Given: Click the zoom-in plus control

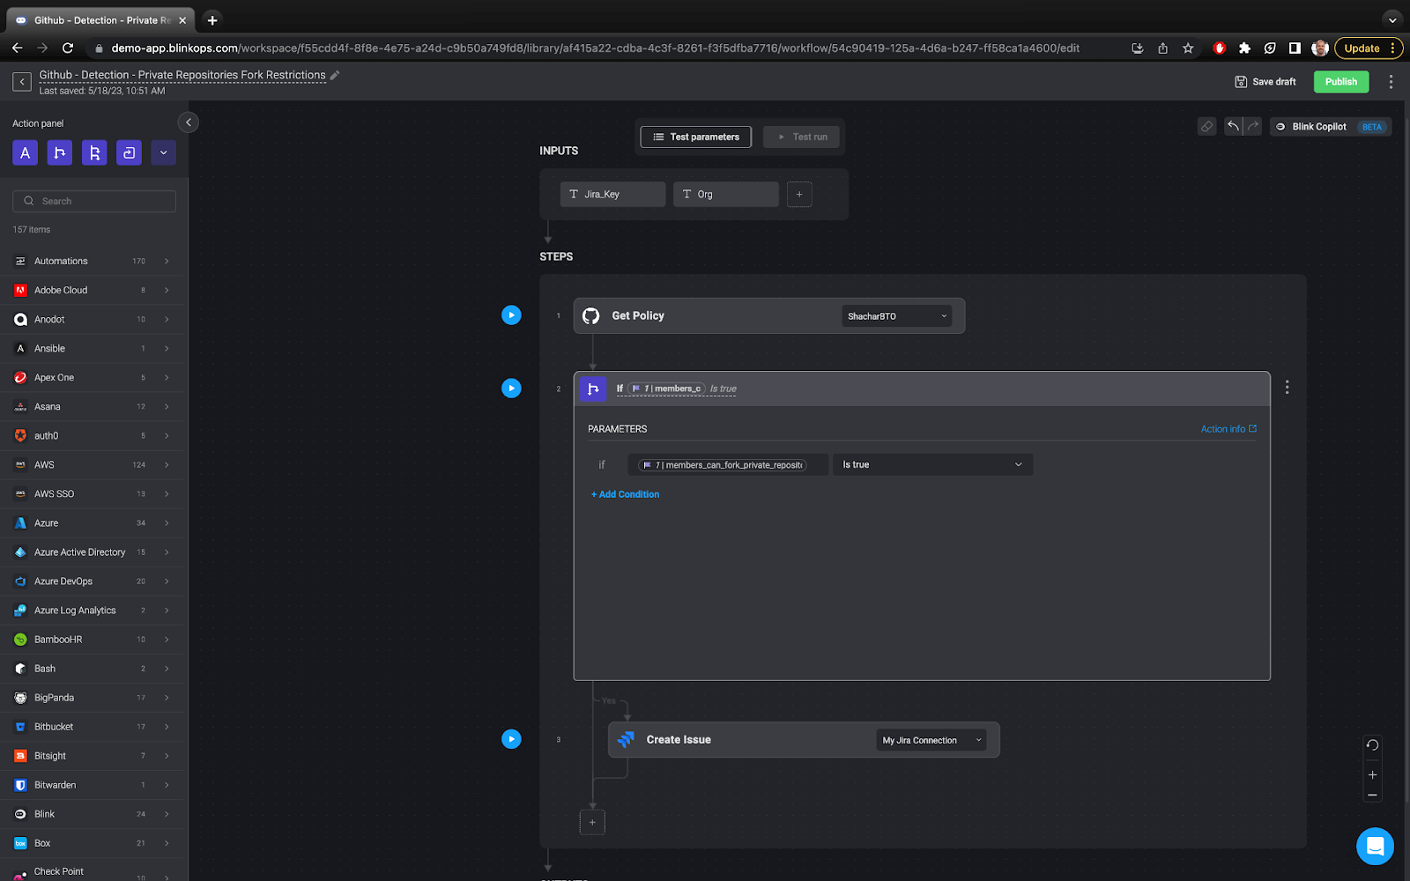Looking at the screenshot, I should click(1371, 774).
